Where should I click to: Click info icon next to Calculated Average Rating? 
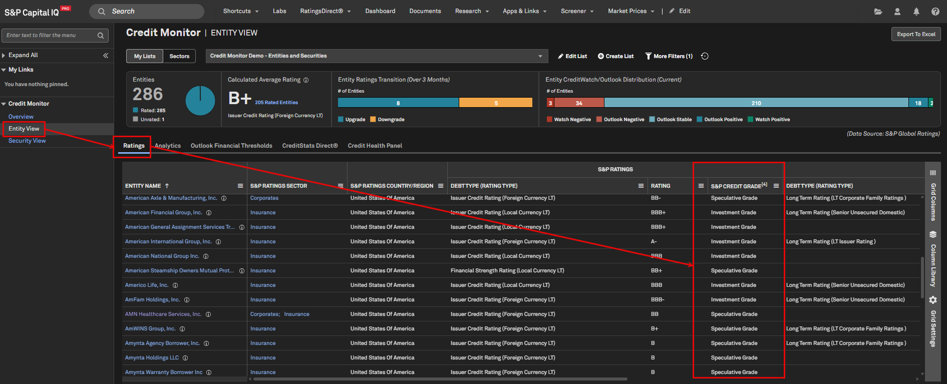[x=306, y=80]
